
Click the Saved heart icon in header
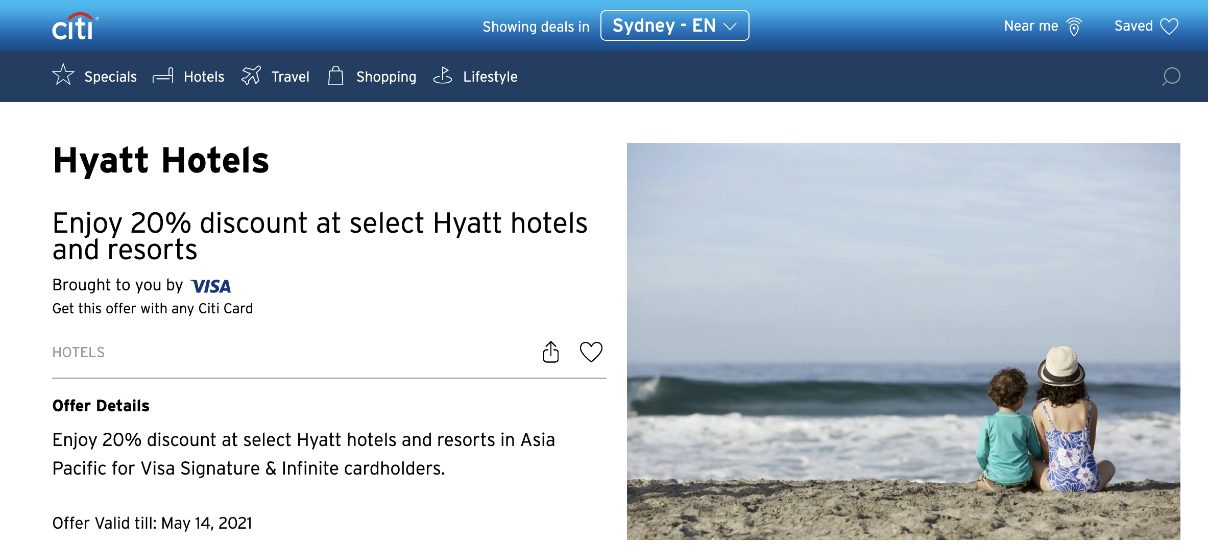point(1169,26)
